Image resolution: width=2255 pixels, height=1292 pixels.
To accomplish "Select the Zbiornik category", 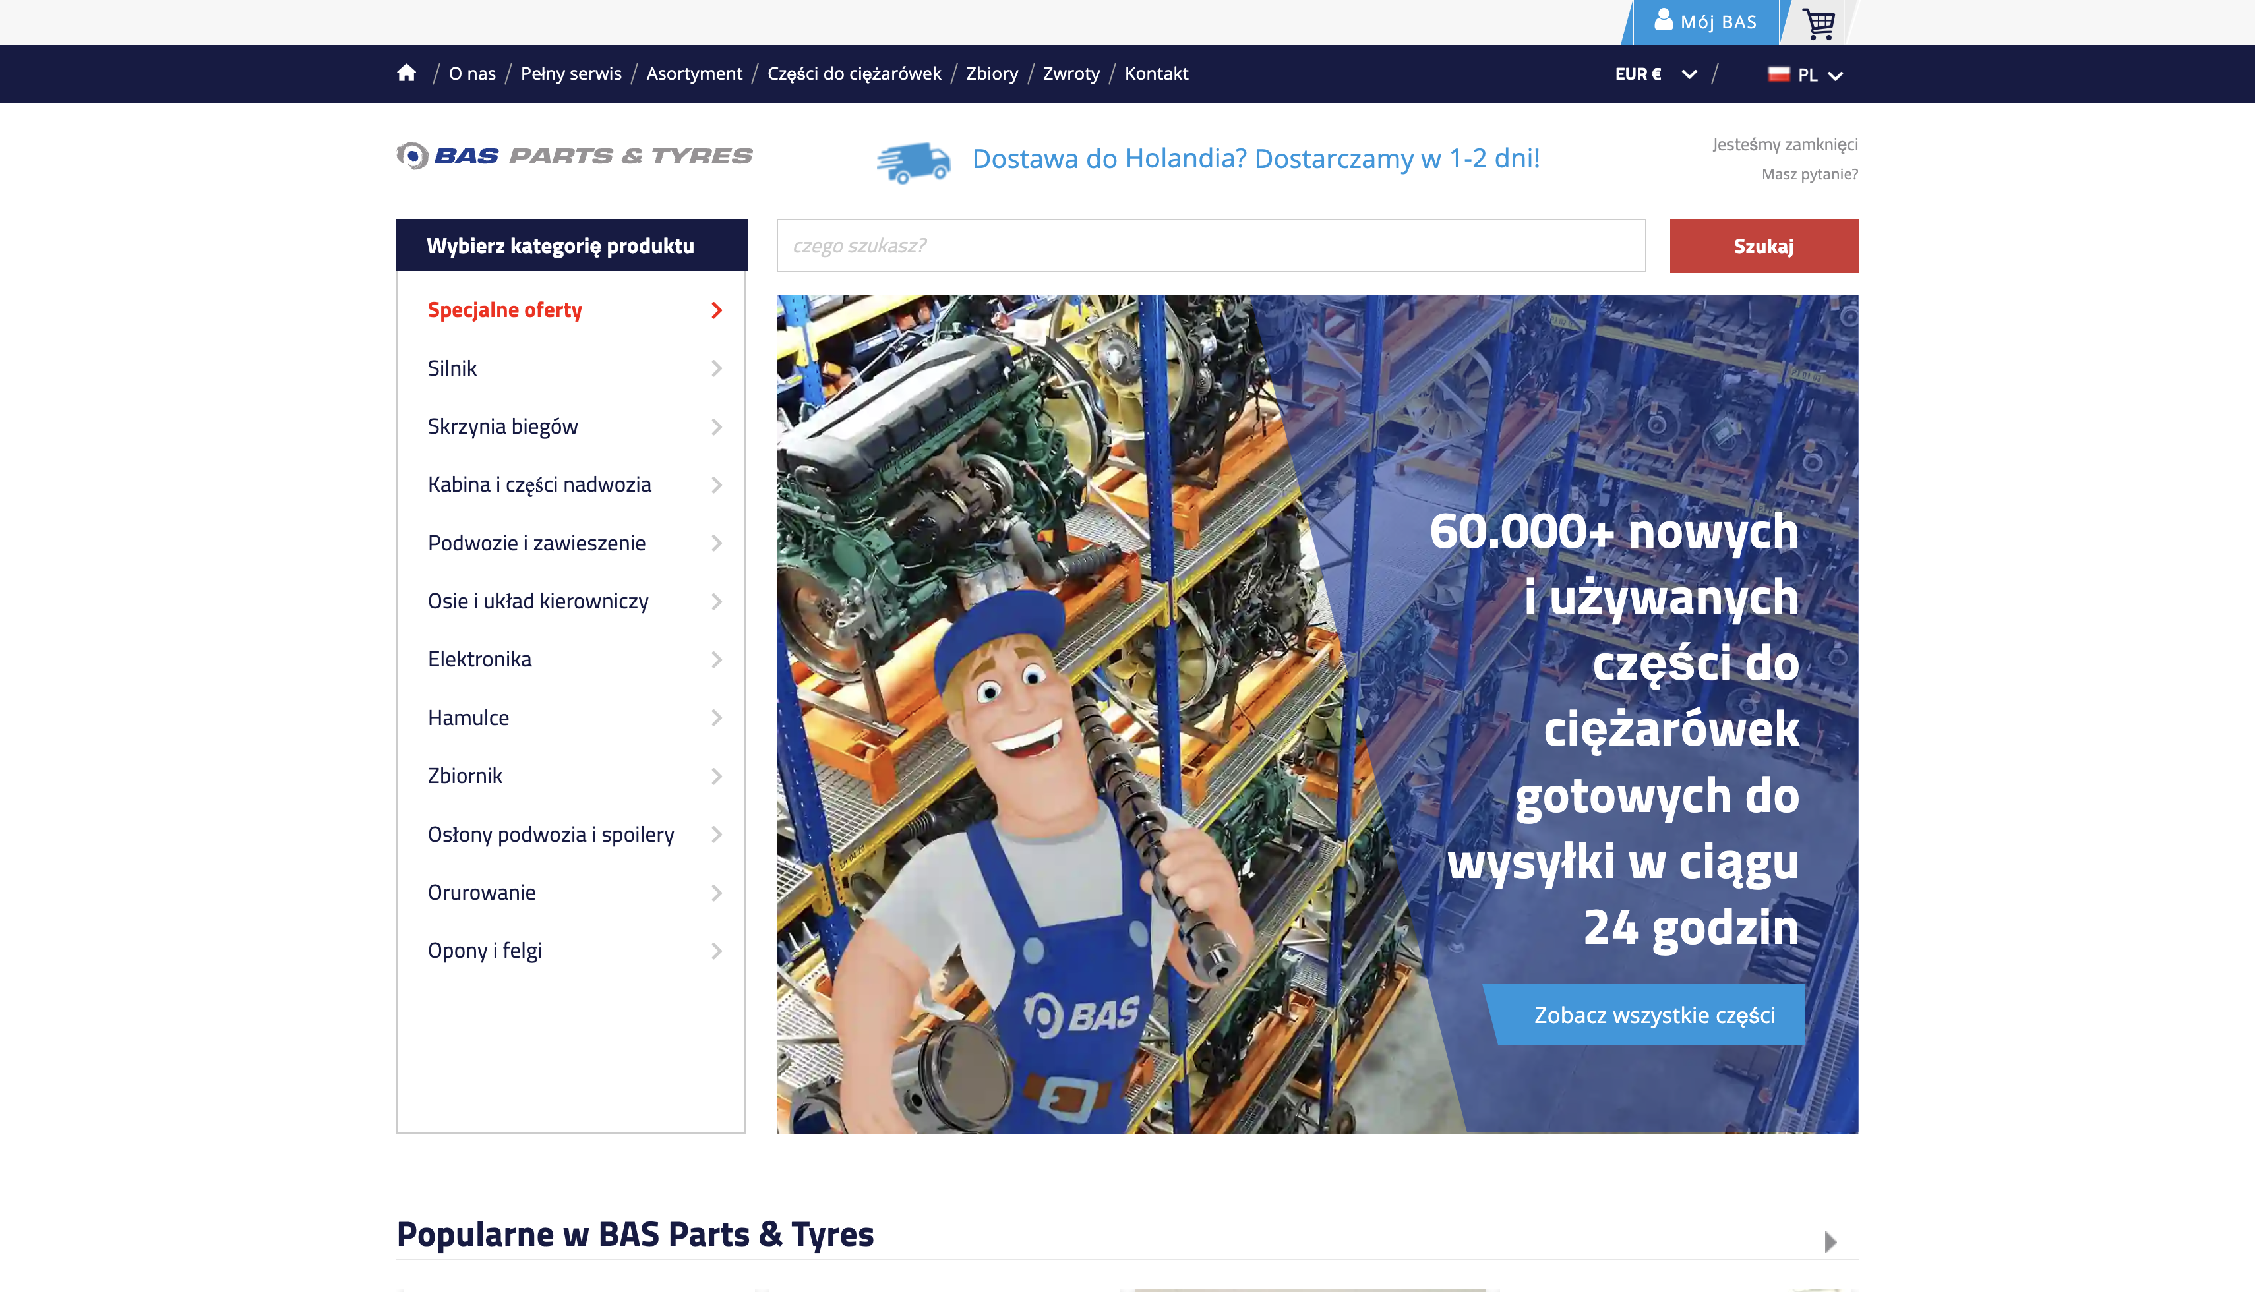I will tap(465, 777).
